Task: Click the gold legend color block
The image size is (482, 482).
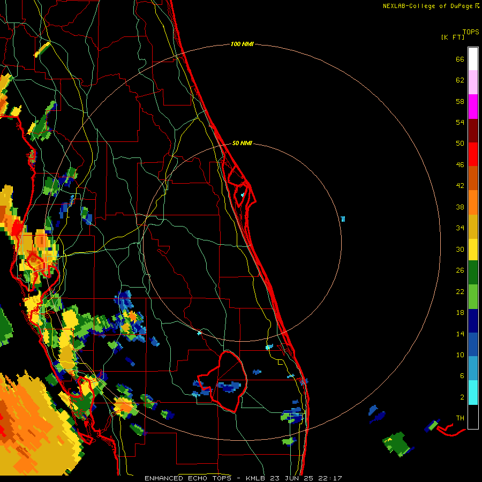Action: pos(473,227)
